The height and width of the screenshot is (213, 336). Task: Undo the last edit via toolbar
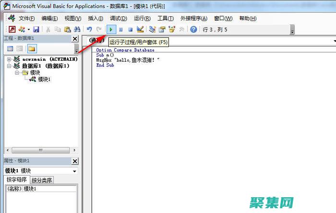(89, 30)
